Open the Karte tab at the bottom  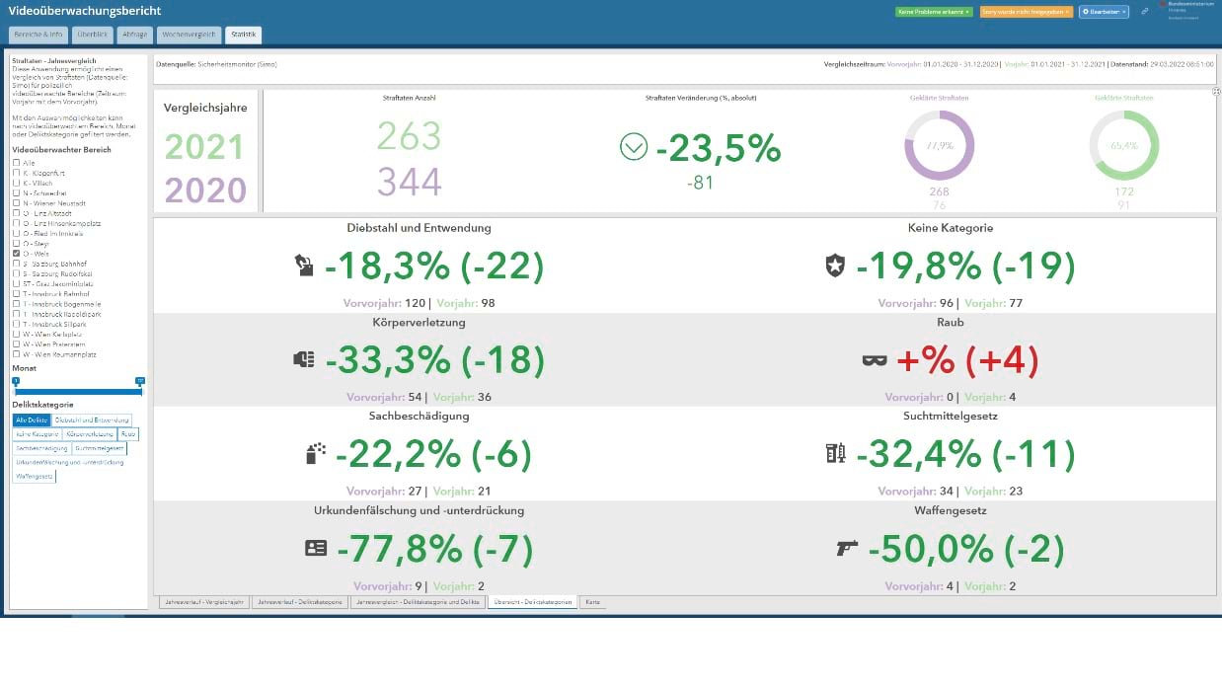592,601
